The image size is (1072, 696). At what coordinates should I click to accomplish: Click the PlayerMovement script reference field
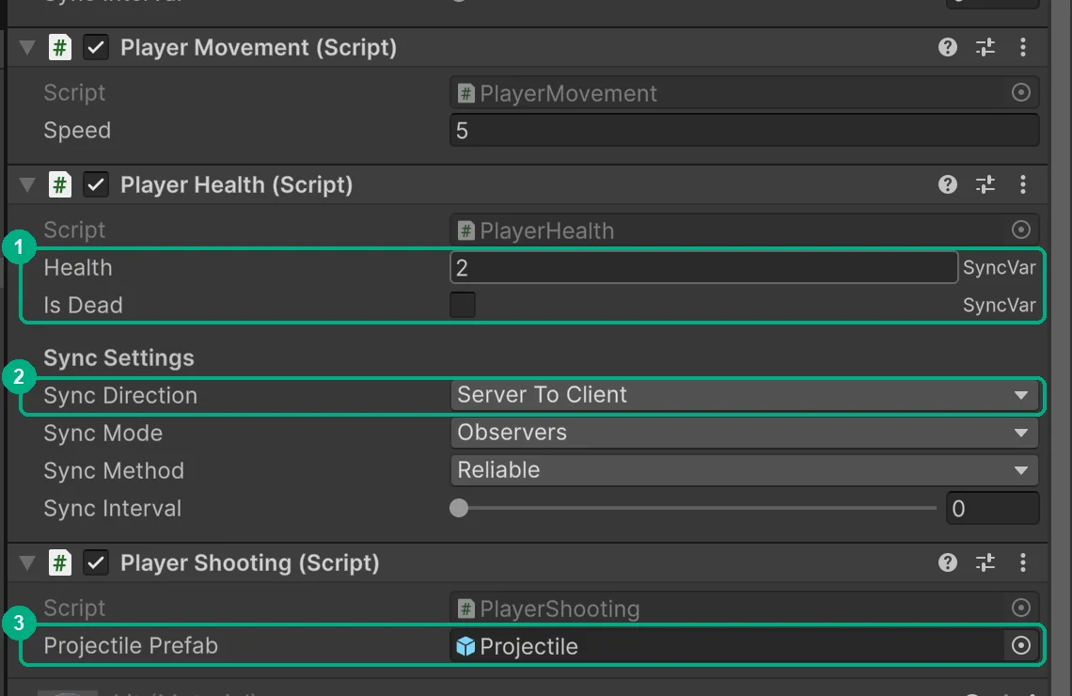[x=744, y=93]
